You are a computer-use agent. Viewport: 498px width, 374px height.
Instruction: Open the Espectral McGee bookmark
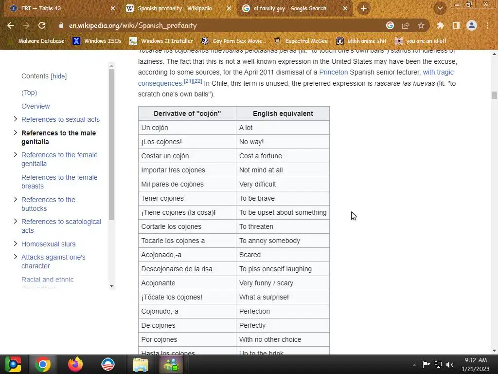[301, 41]
